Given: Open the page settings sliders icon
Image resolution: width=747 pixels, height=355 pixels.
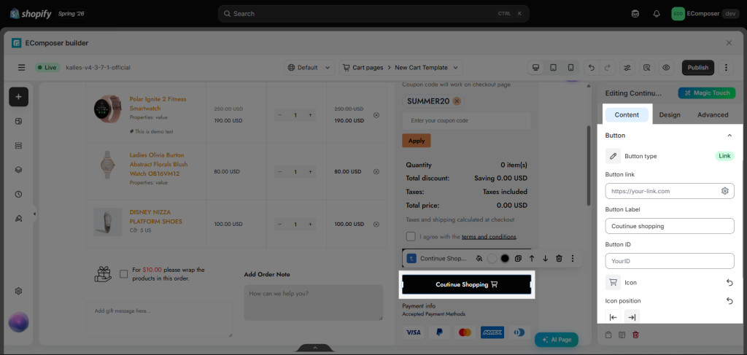Looking at the screenshot, I should pos(627,68).
